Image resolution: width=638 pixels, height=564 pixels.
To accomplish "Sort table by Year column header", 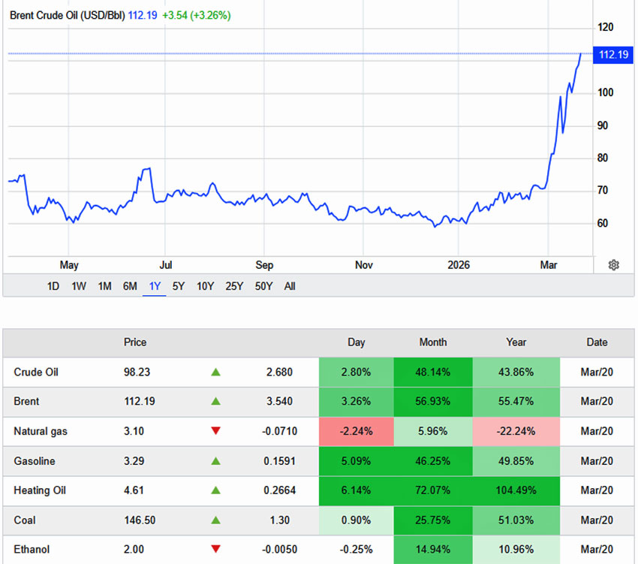I will coord(516,342).
